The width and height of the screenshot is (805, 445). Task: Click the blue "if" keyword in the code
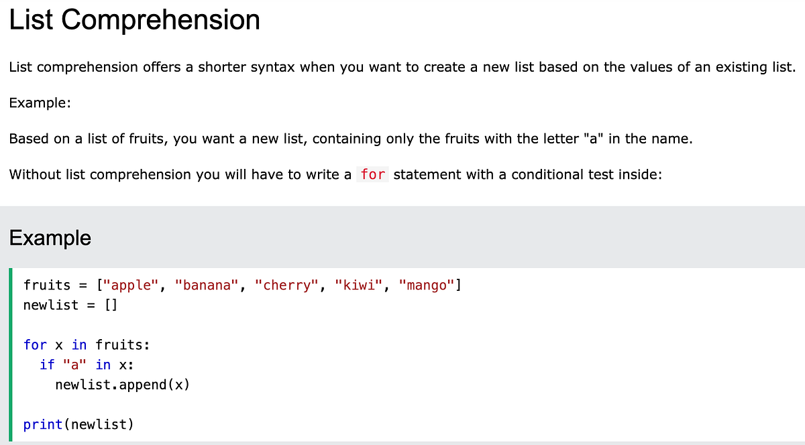click(x=47, y=365)
